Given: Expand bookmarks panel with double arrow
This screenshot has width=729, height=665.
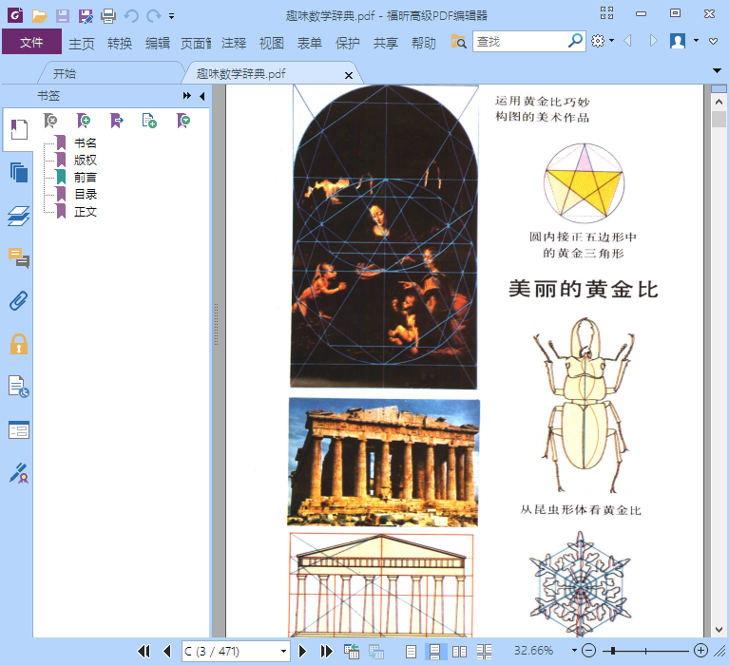Looking at the screenshot, I should tap(187, 96).
